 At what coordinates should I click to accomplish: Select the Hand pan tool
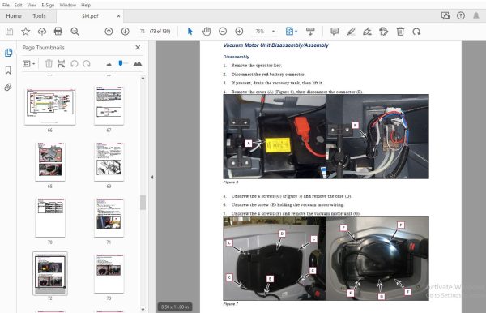pos(207,32)
